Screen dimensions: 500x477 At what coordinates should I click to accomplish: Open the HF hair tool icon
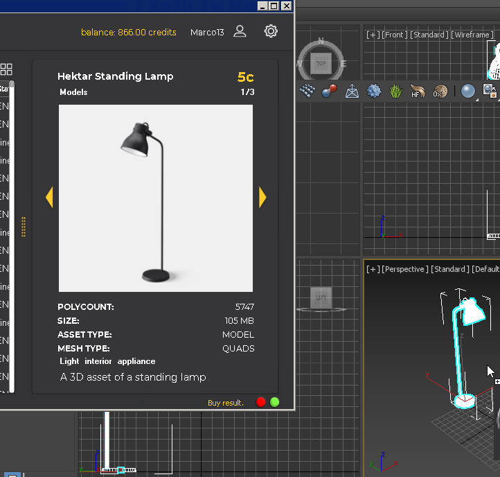[418, 91]
